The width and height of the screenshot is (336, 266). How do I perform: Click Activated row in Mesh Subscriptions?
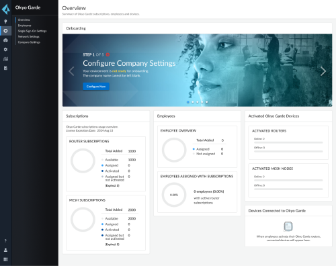tap(116, 230)
